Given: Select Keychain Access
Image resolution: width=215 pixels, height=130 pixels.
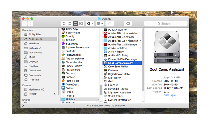Looking at the screenshot, I should point(118,89).
